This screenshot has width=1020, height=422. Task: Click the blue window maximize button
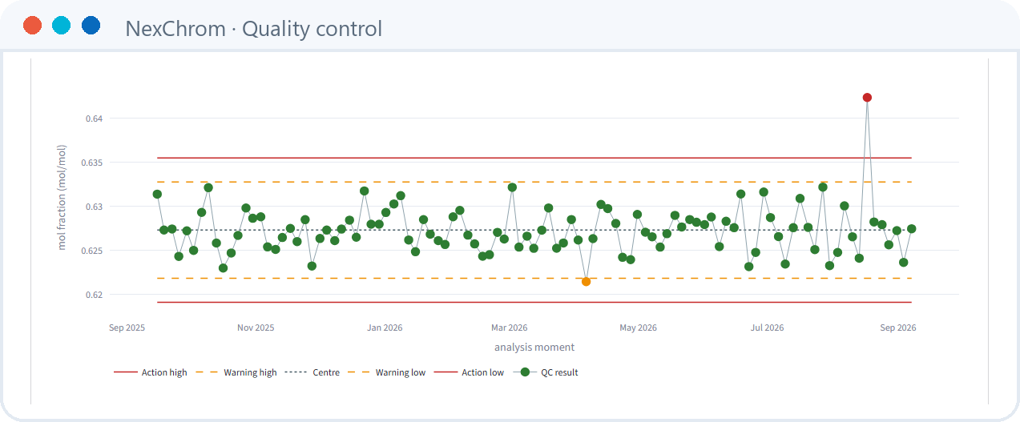point(91,26)
